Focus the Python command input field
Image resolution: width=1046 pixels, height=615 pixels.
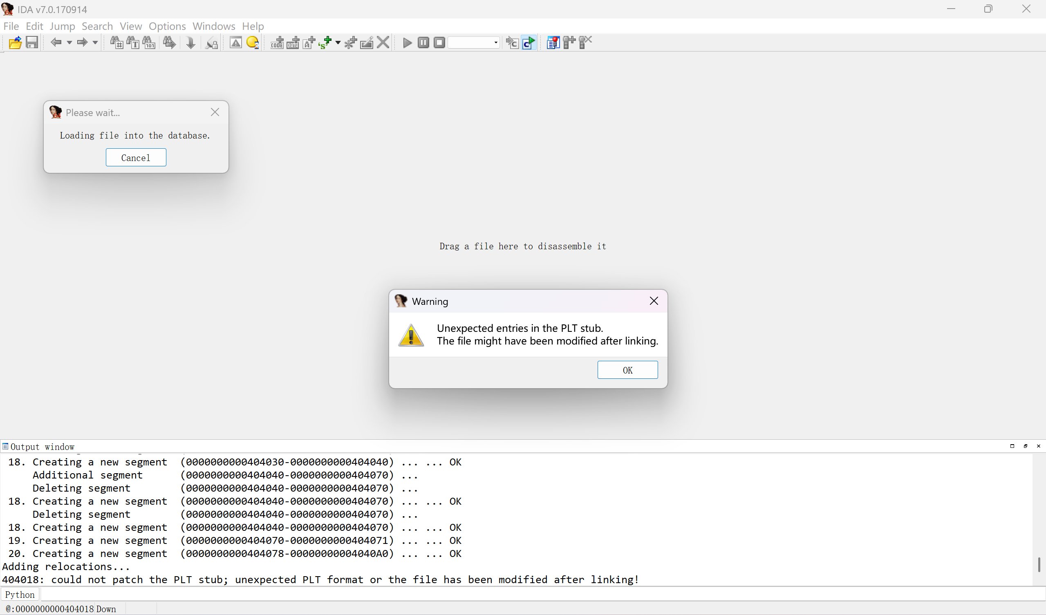click(x=542, y=594)
